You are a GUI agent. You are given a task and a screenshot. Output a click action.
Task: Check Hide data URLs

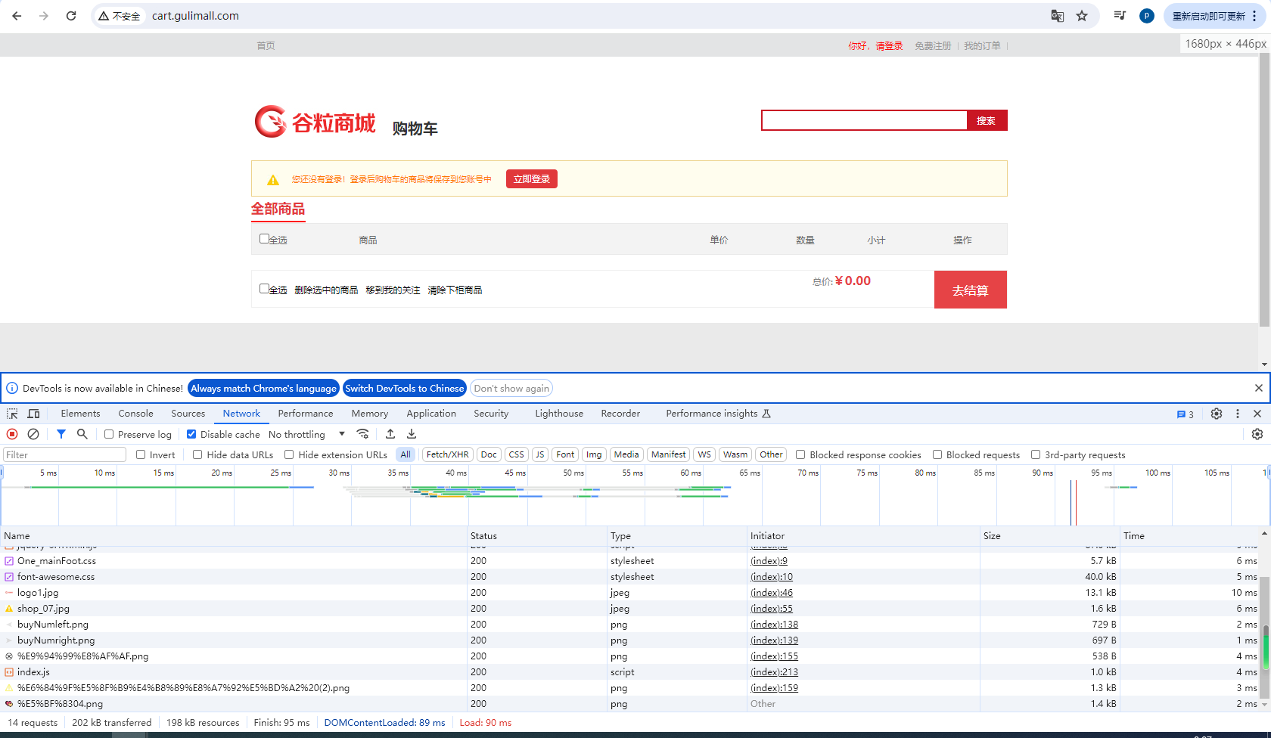[197, 454]
